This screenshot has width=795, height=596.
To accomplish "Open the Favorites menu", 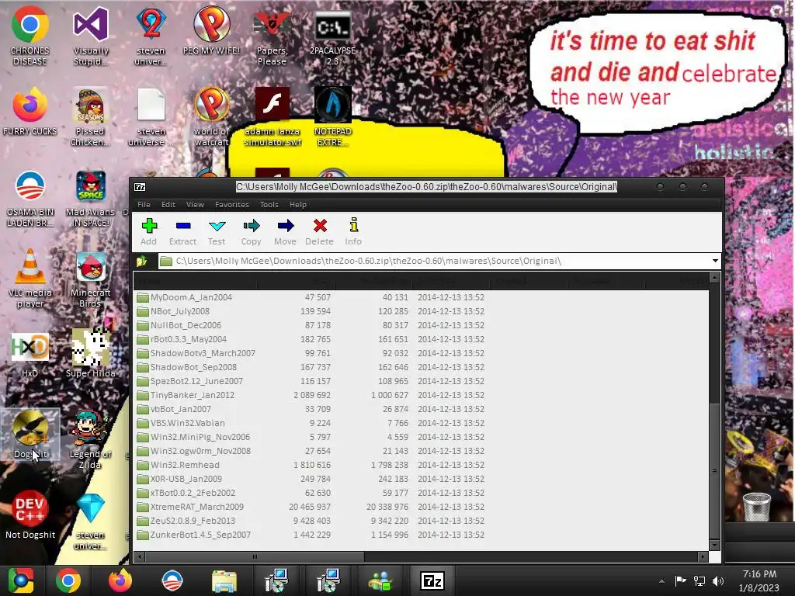I will pyautogui.click(x=231, y=205).
